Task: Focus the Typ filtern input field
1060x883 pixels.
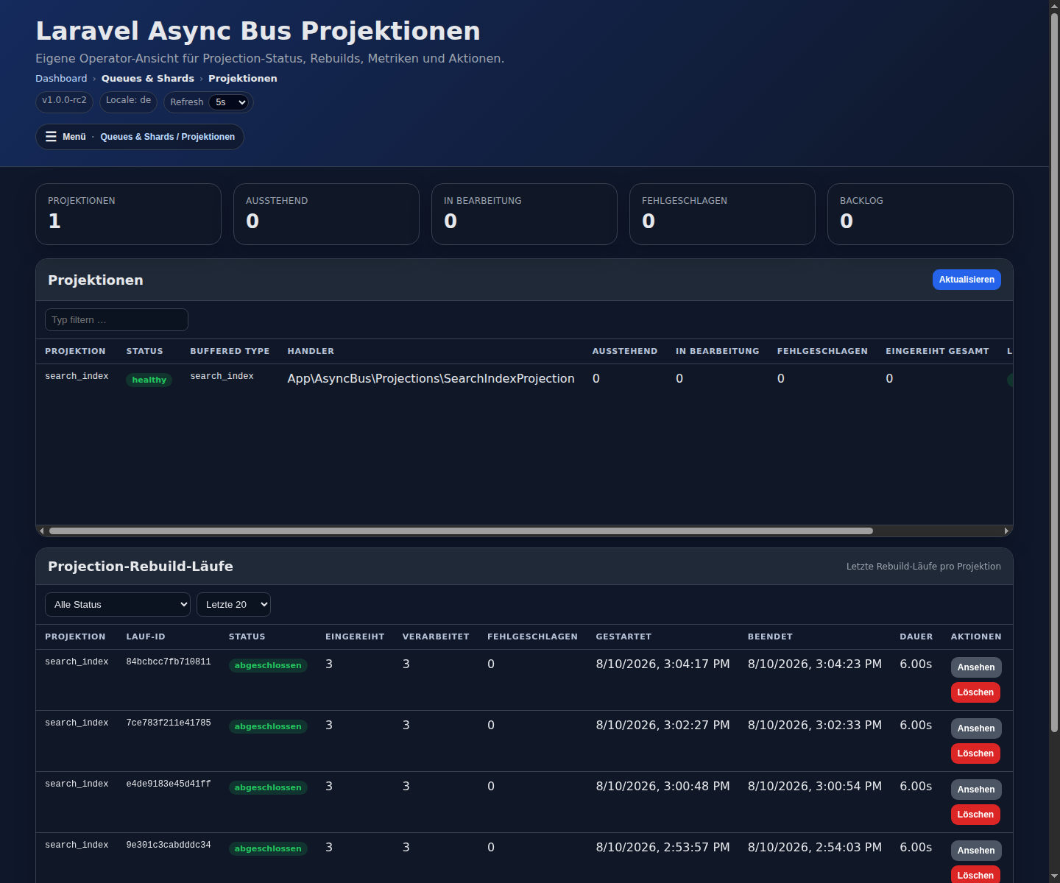Action: [116, 320]
